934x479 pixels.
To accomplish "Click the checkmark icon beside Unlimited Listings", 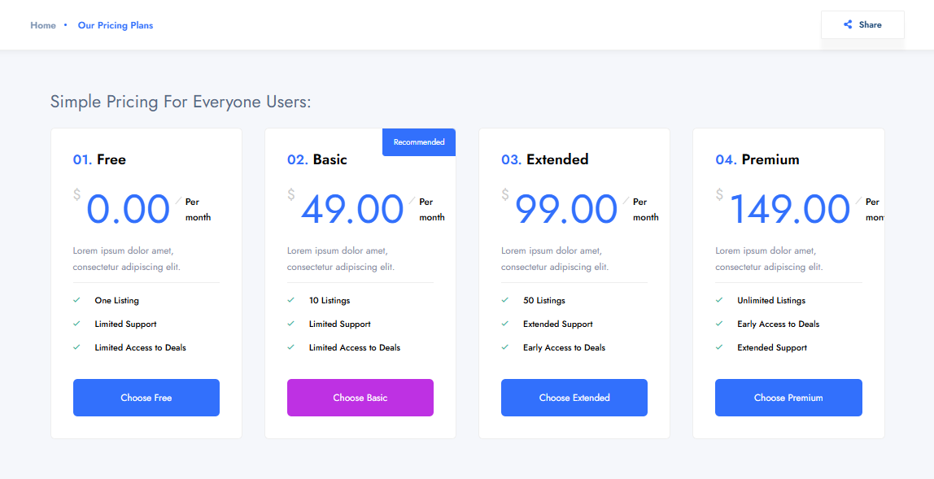I will [719, 300].
